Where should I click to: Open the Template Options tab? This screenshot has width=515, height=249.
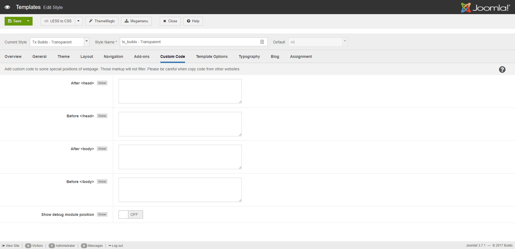click(x=212, y=56)
